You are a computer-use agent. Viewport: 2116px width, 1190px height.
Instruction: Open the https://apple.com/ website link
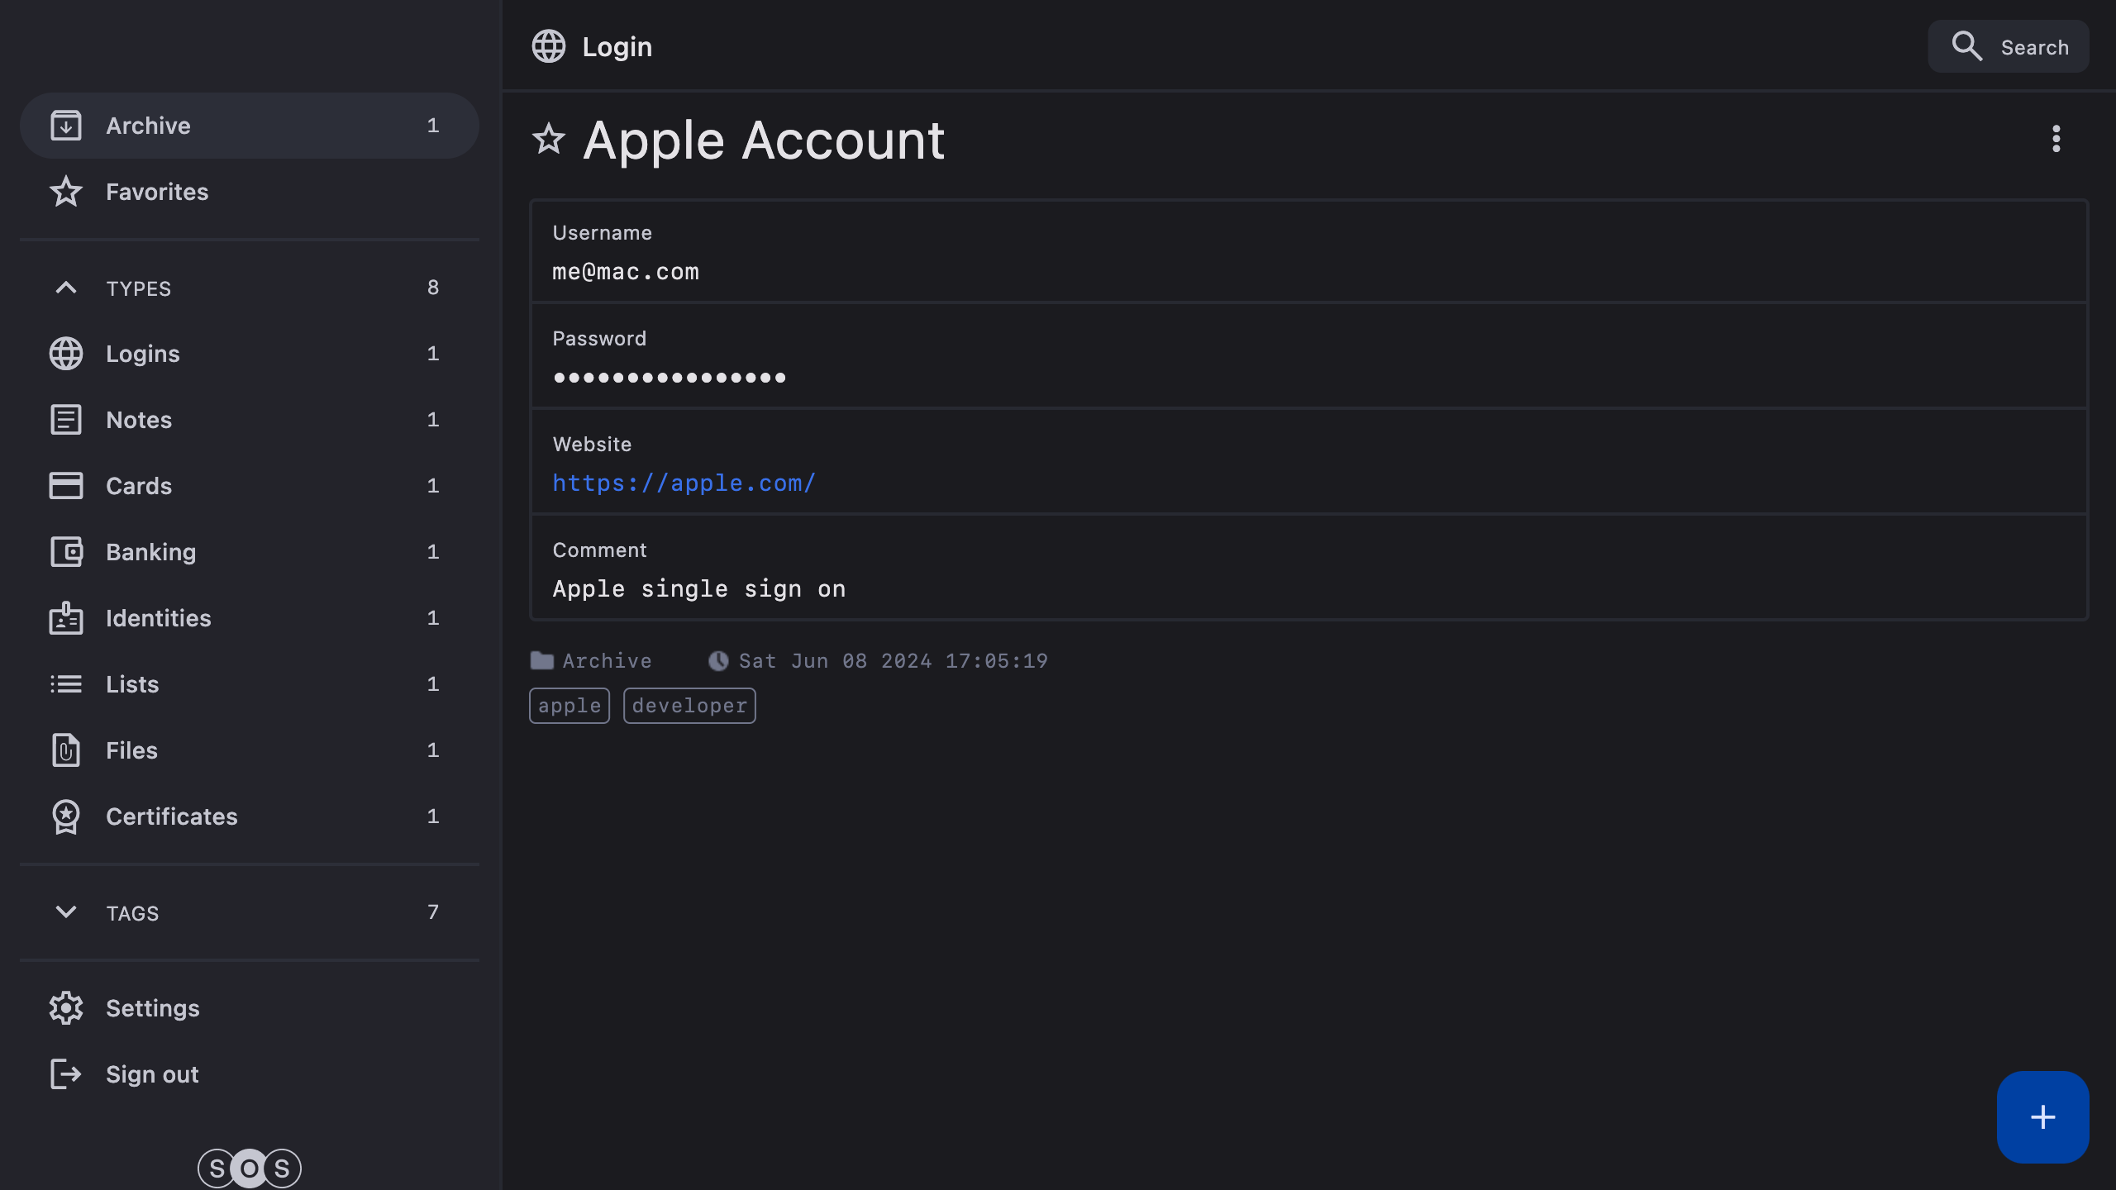pyautogui.click(x=684, y=483)
